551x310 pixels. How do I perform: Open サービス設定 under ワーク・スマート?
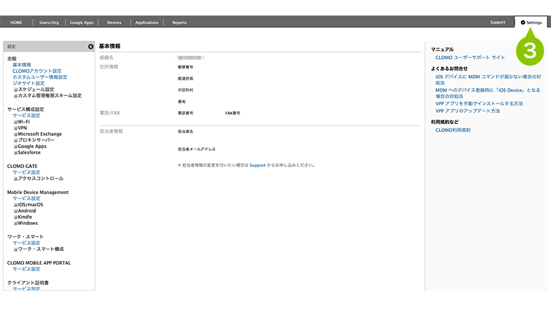pyautogui.click(x=27, y=243)
